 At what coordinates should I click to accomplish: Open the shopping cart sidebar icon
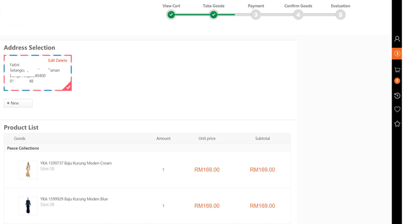pyautogui.click(x=397, y=70)
